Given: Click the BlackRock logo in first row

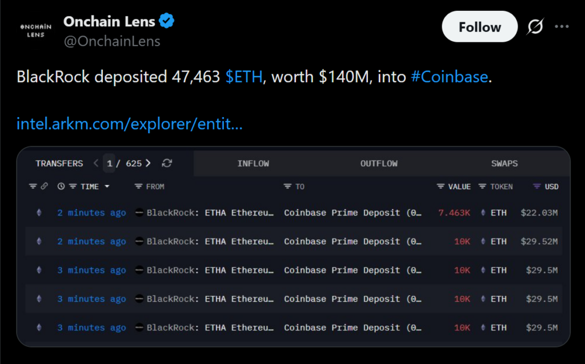Looking at the screenshot, I should [139, 213].
